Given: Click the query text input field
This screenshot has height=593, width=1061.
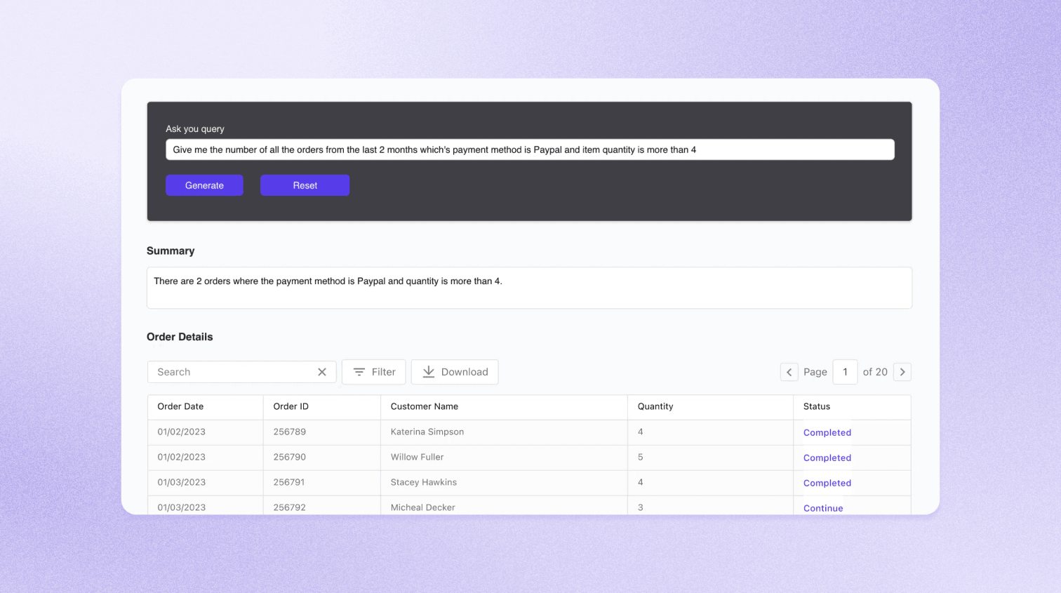Looking at the screenshot, I should tap(530, 149).
